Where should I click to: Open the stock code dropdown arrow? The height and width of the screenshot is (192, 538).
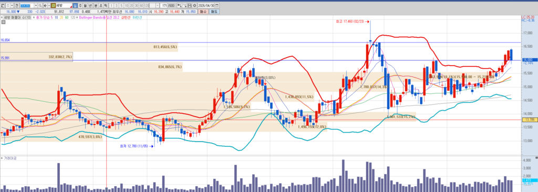[36, 6]
